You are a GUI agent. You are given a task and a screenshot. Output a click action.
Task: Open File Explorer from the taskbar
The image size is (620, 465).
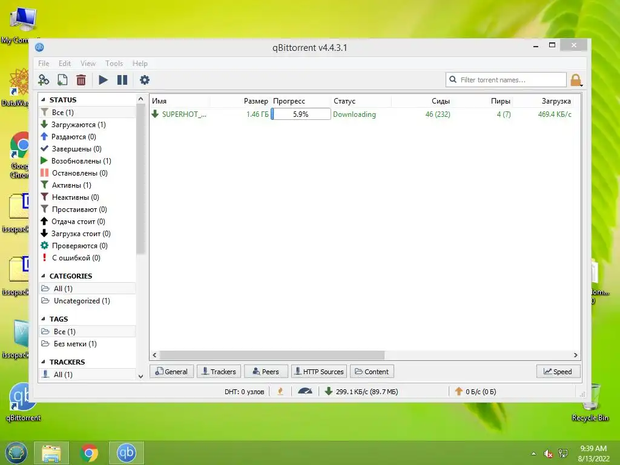pyautogui.click(x=51, y=453)
